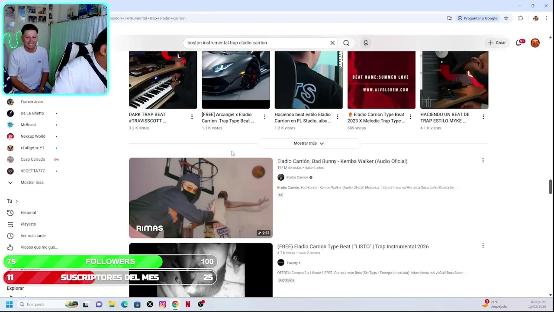Image resolution: width=554 pixels, height=312 pixels.
Task: Open Twenty 4 channel link
Action: click(x=293, y=263)
